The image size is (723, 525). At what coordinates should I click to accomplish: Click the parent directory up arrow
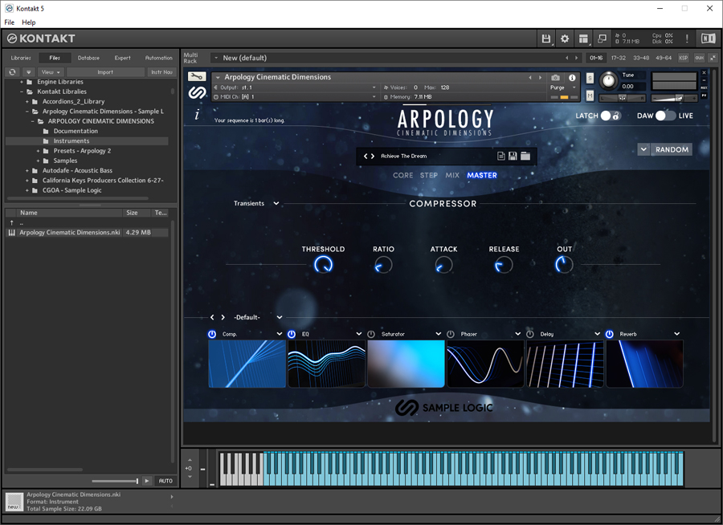pyautogui.click(x=12, y=222)
